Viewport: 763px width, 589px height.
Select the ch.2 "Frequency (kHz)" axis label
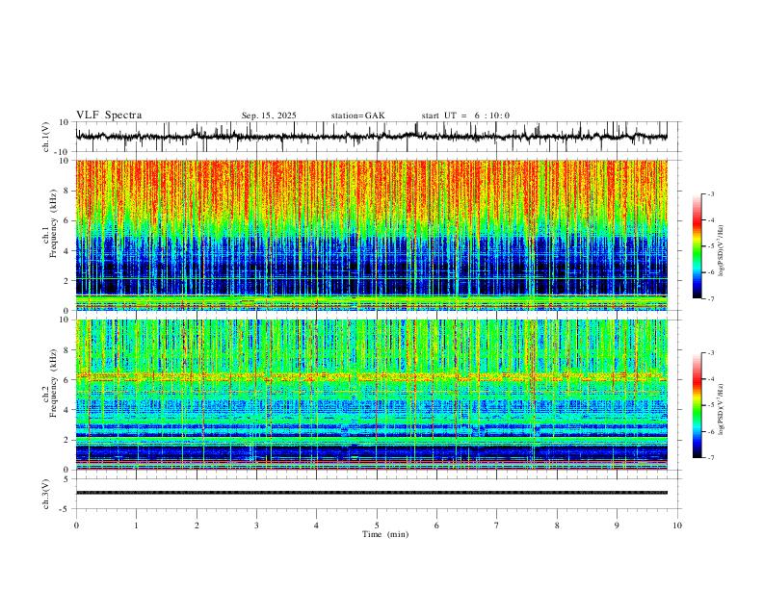(x=53, y=383)
